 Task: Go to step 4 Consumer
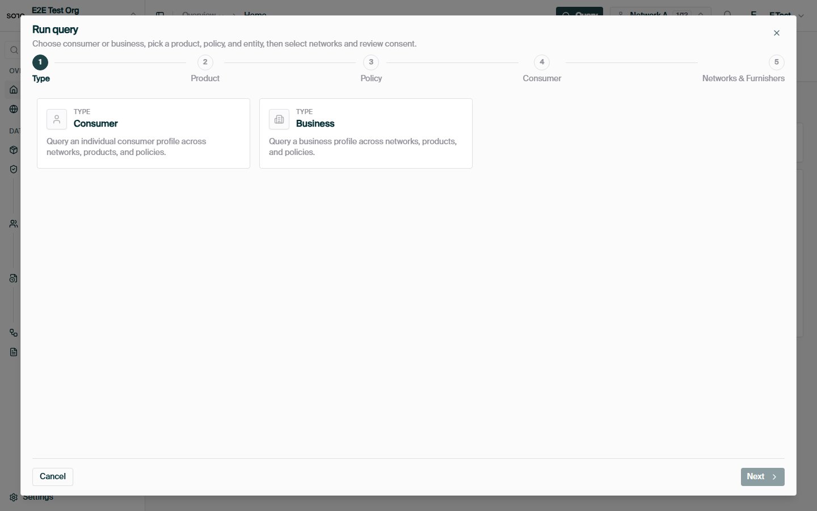point(542,69)
